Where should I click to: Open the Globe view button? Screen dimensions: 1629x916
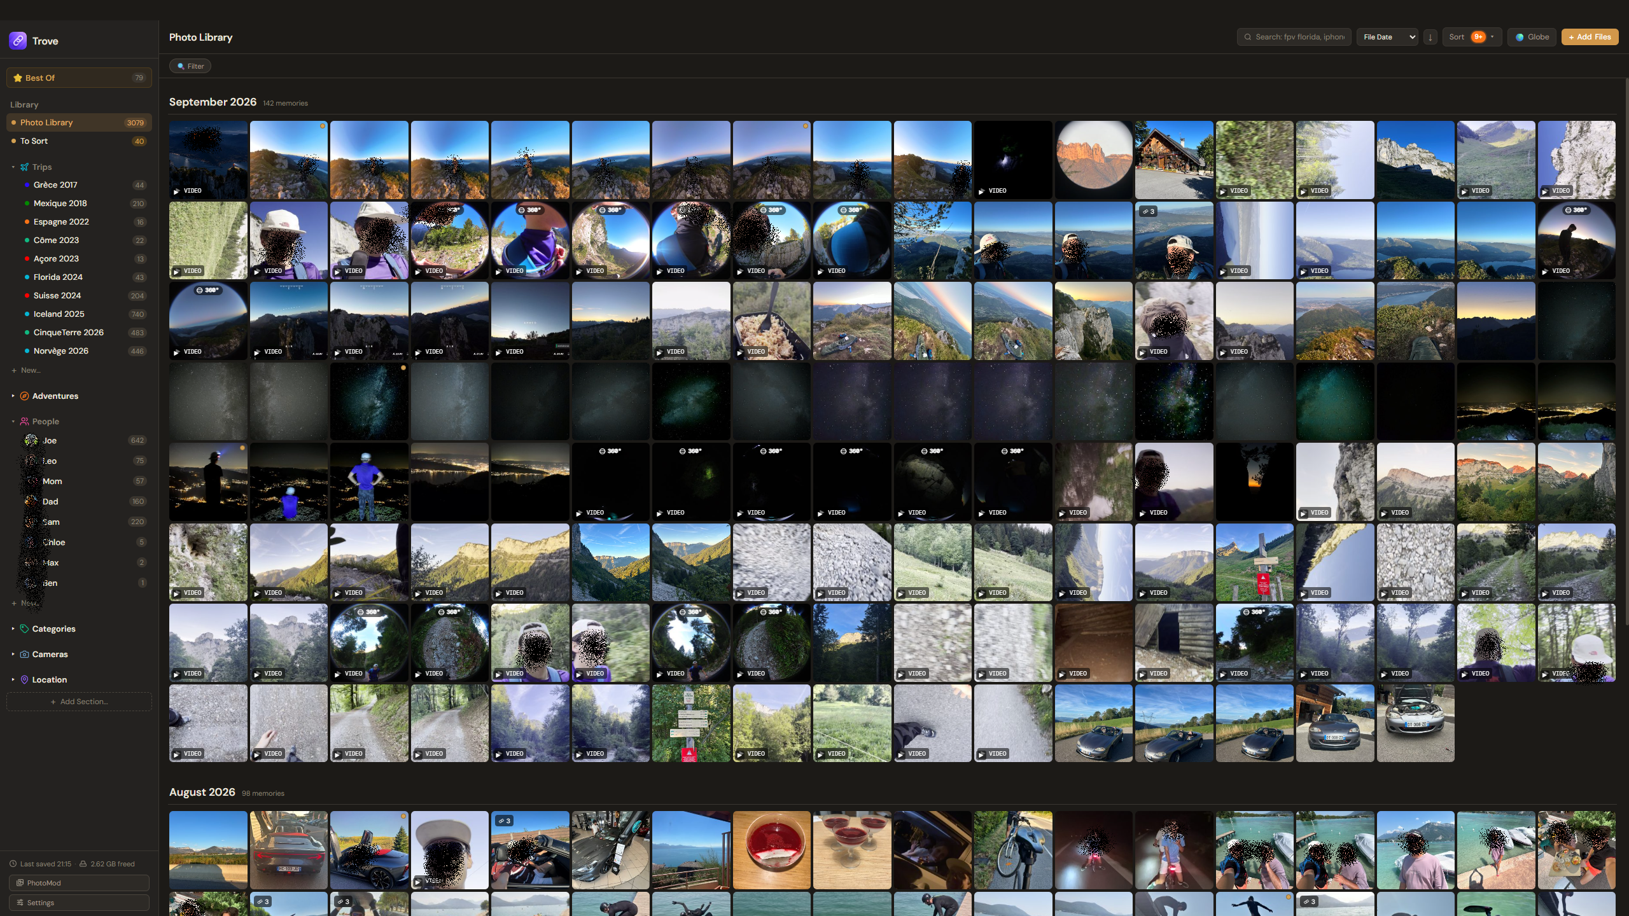click(x=1532, y=37)
